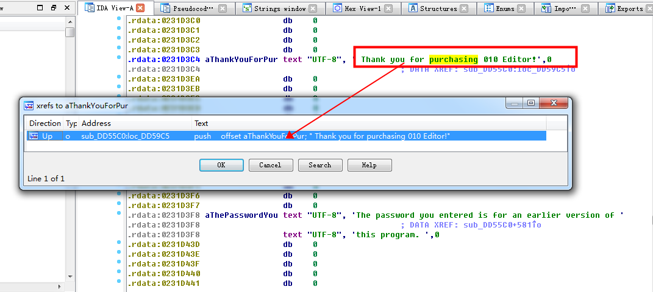Close the Strings window tab
Screen dimensions: 653x292
click(312, 8)
